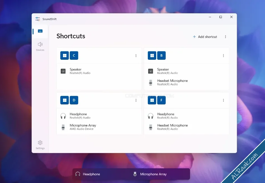
Task: Click the Add shortcut button
Action: (205, 37)
